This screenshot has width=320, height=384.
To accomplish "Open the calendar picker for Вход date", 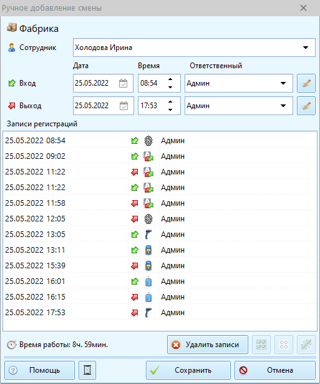I will (x=123, y=83).
